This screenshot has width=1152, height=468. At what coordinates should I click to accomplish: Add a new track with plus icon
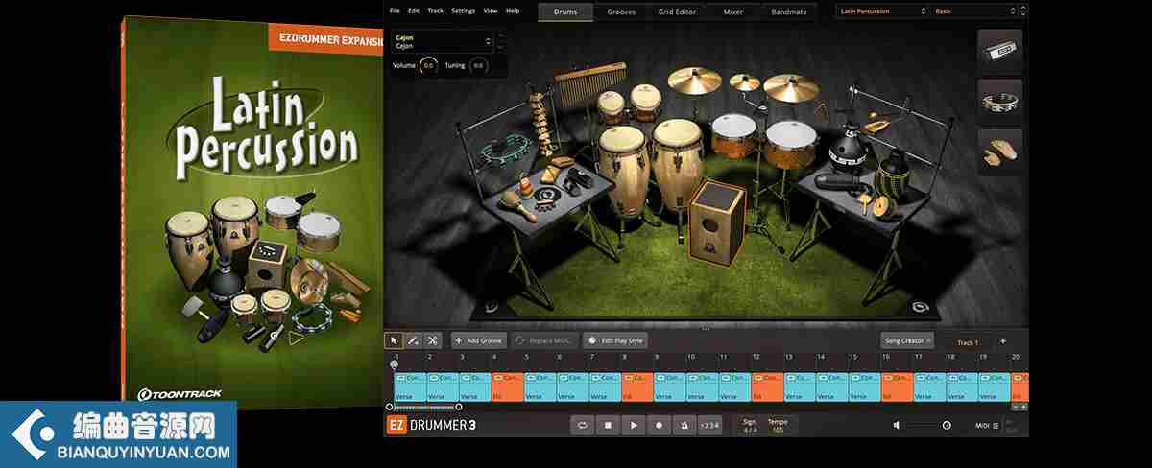tap(1003, 340)
